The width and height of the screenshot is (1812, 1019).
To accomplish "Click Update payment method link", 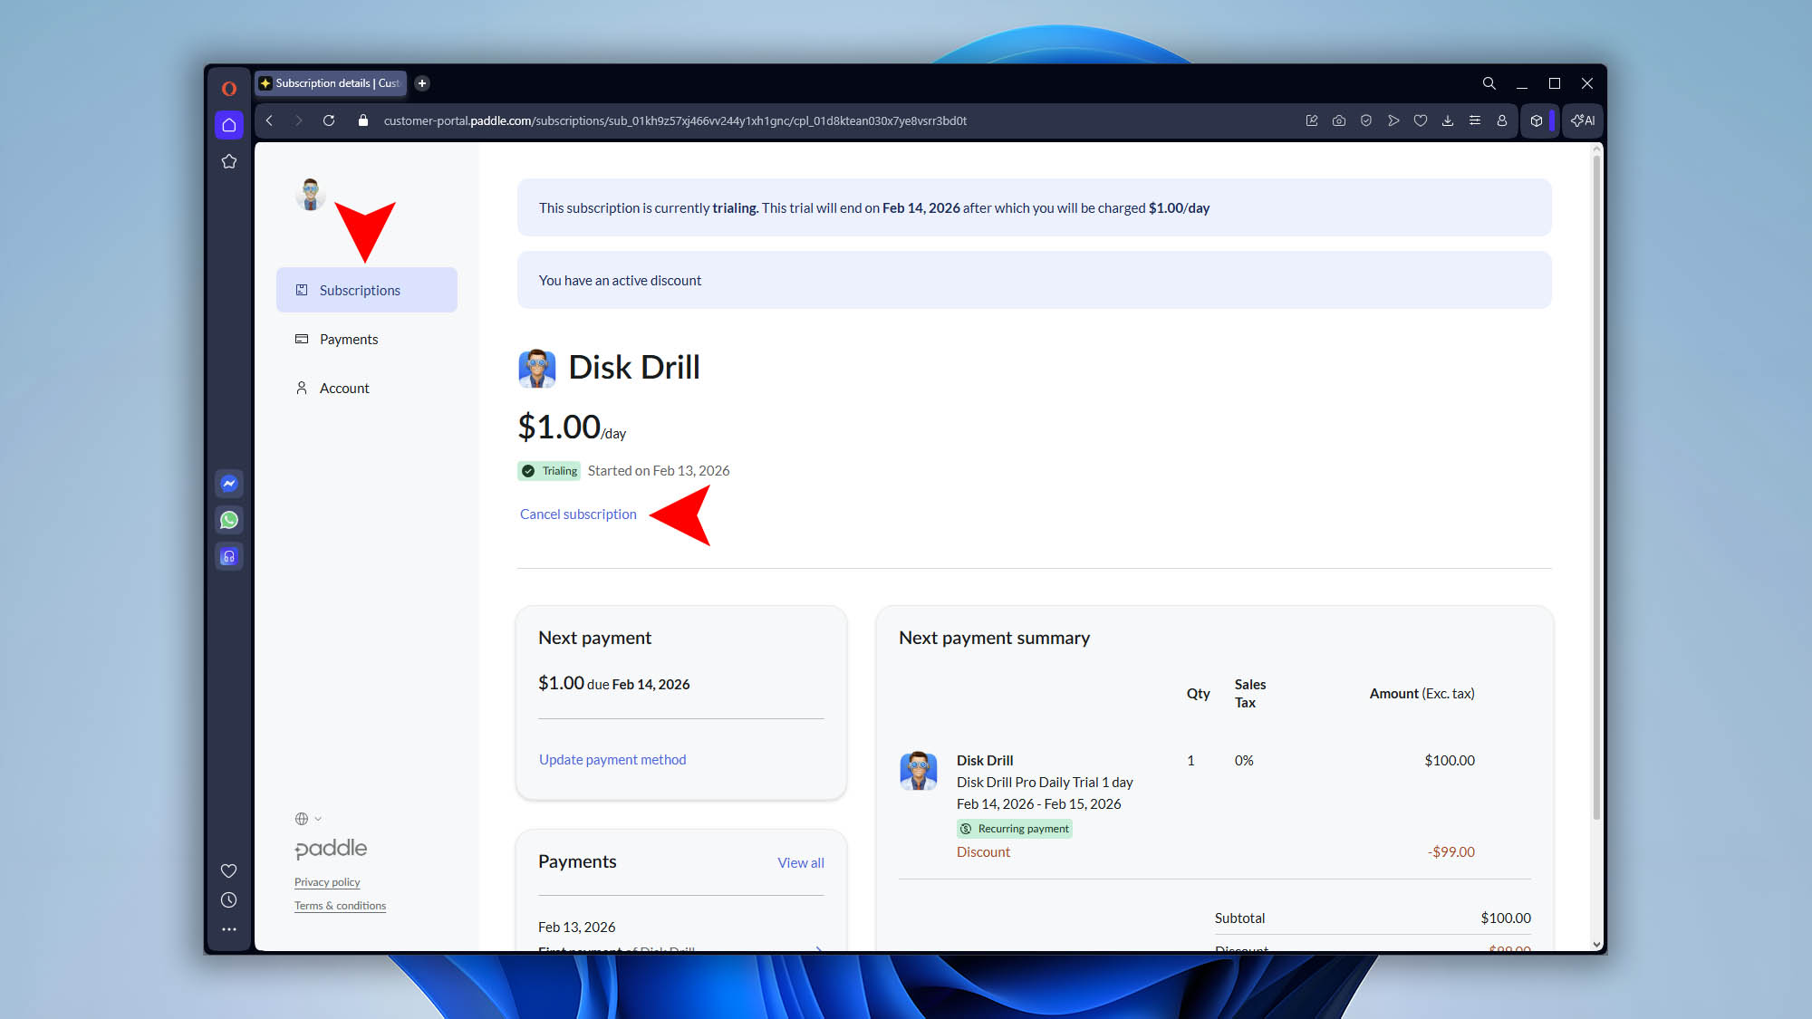I will (x=612, y=759).
